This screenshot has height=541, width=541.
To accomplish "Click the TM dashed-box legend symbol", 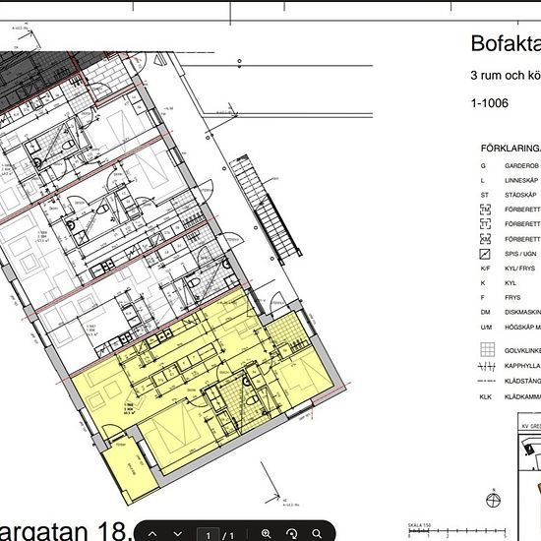I will click(486, 210).
